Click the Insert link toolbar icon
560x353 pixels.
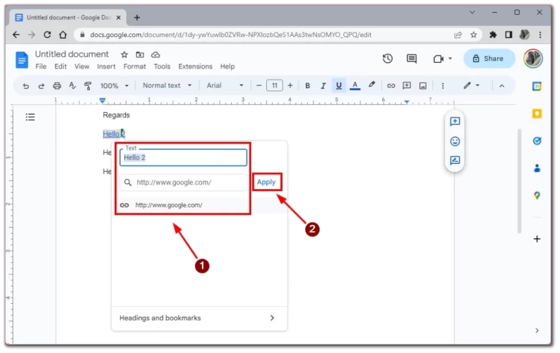[391, 86]
